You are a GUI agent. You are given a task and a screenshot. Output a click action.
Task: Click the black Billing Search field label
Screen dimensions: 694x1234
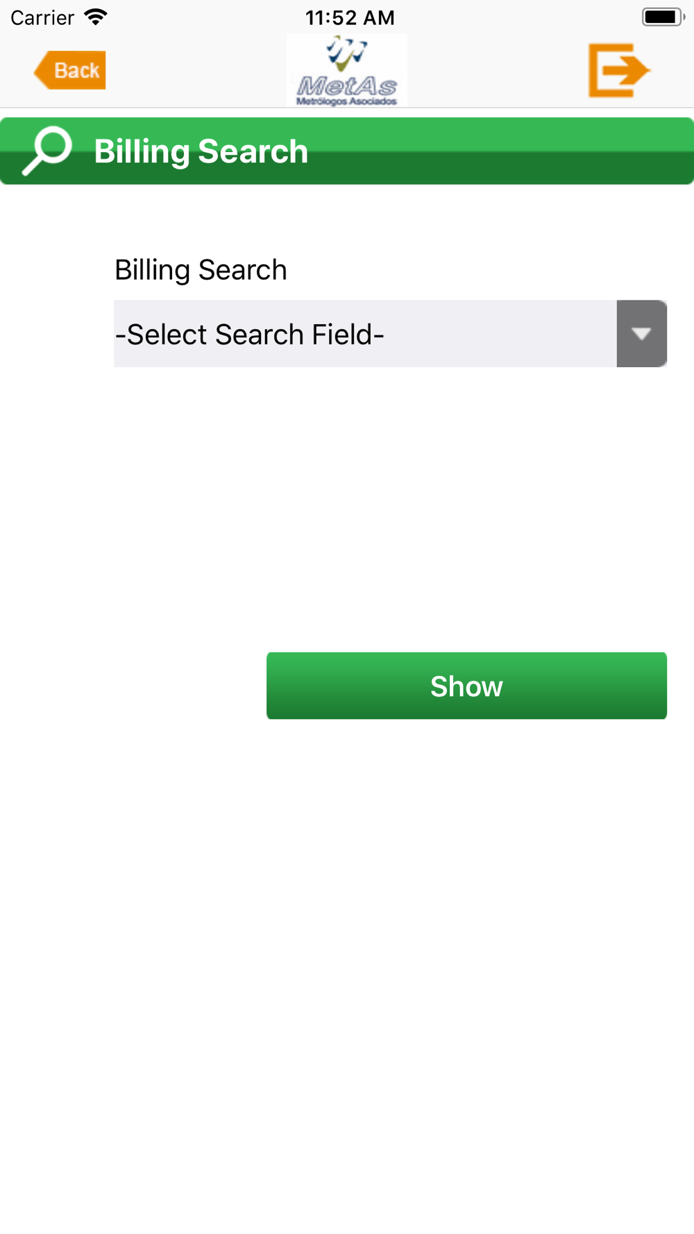(x=201, y=269)
